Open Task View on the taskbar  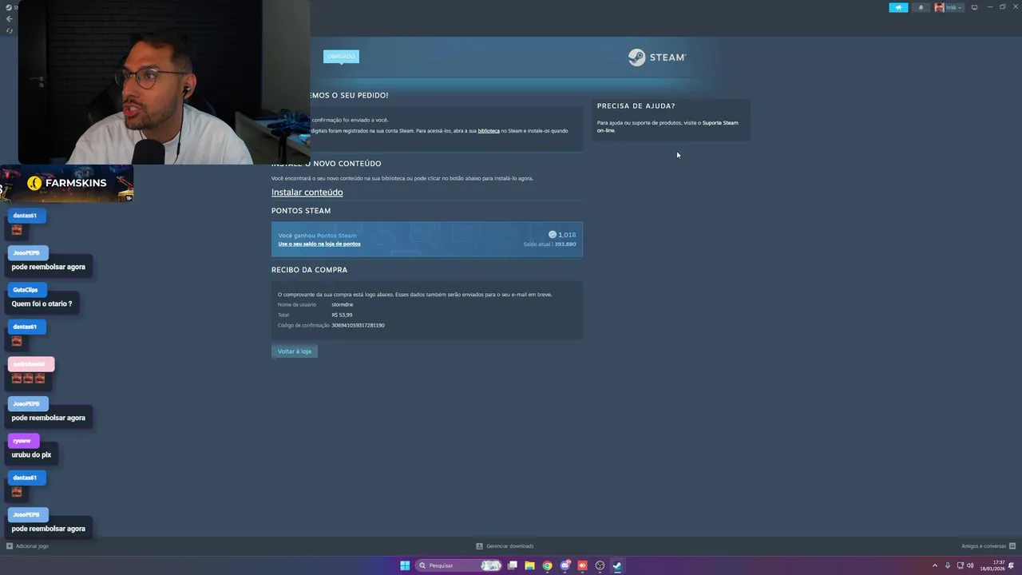[x=512, y=565]
